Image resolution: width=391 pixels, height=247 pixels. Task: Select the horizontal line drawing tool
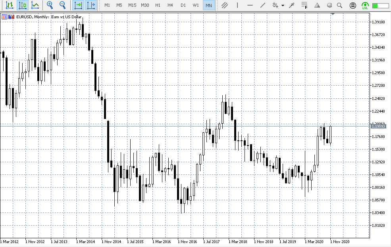250,5
